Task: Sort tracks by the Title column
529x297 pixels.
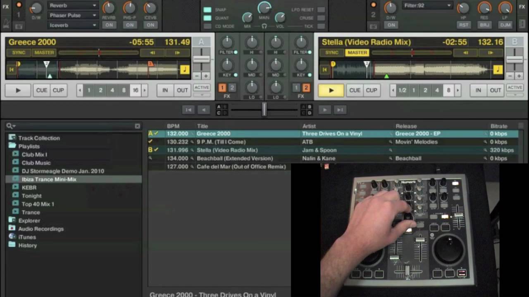Action: pos(203,126)
